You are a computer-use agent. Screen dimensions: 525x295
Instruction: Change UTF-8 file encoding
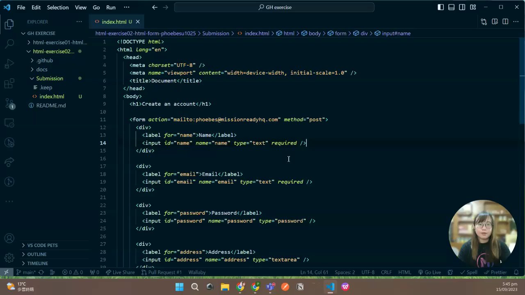pyautogui.click(x=368, y=272)
